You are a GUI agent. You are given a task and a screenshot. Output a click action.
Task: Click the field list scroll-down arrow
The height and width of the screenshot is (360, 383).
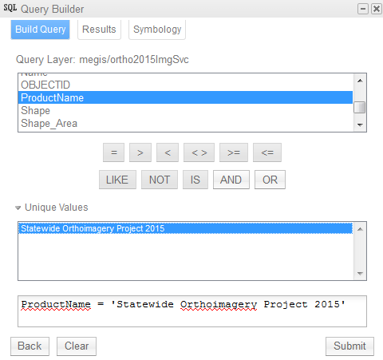360,125
